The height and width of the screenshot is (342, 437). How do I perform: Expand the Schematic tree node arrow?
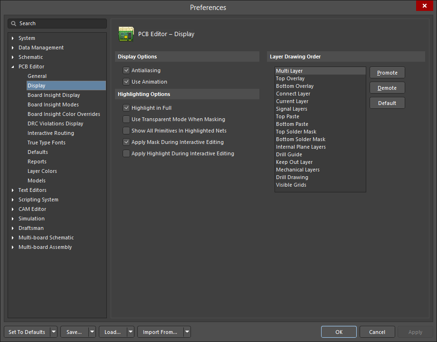pos(12,57)
